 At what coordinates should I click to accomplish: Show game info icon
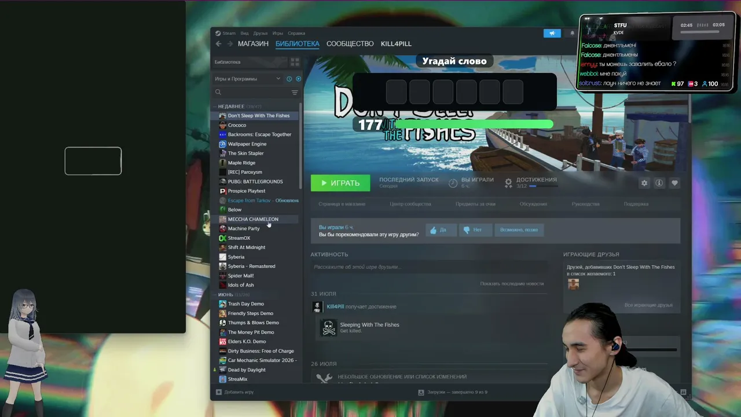pyautogui.click(x=659, y=183)
